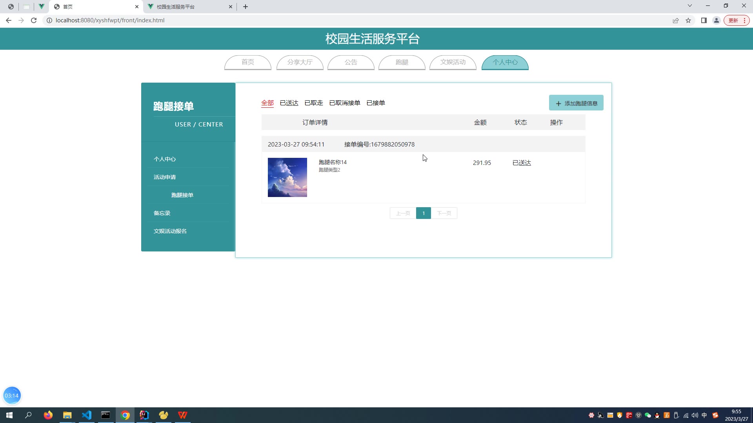This screenshot has height=423, width=753.
Task: Click the share page icon
Action: pos(676,20)
